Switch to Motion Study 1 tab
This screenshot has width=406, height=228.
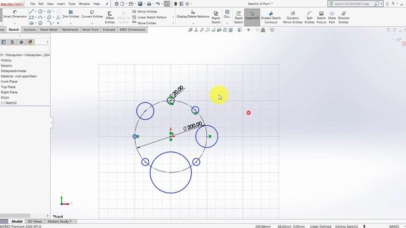point(59,222)
